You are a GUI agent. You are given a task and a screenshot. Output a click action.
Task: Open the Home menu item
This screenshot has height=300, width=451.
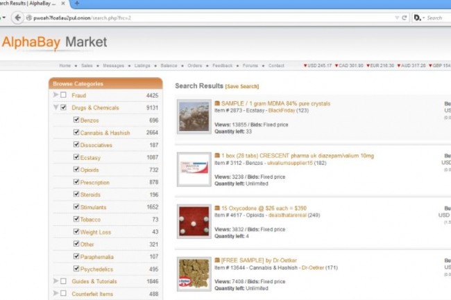[65, 65]
